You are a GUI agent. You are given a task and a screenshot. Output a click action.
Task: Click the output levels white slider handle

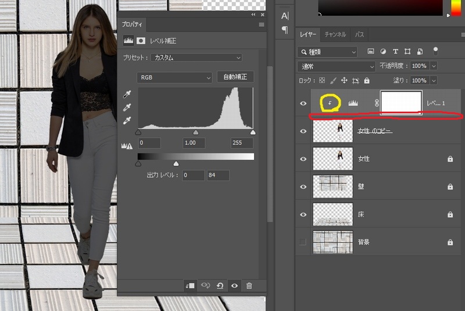(176, 164)
